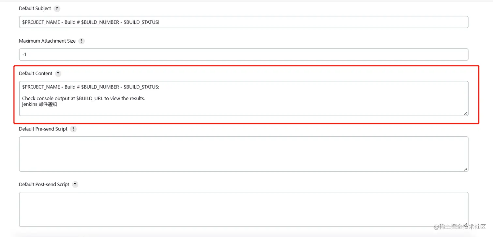493x237 pixels.
Task: Click the first line of Default Content text
Action: (91, 87)
